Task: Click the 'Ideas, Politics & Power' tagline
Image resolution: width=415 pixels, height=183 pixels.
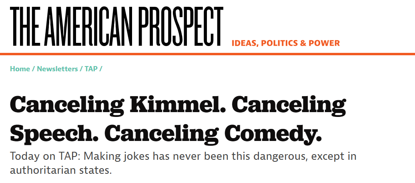Action: pos(286,43)
